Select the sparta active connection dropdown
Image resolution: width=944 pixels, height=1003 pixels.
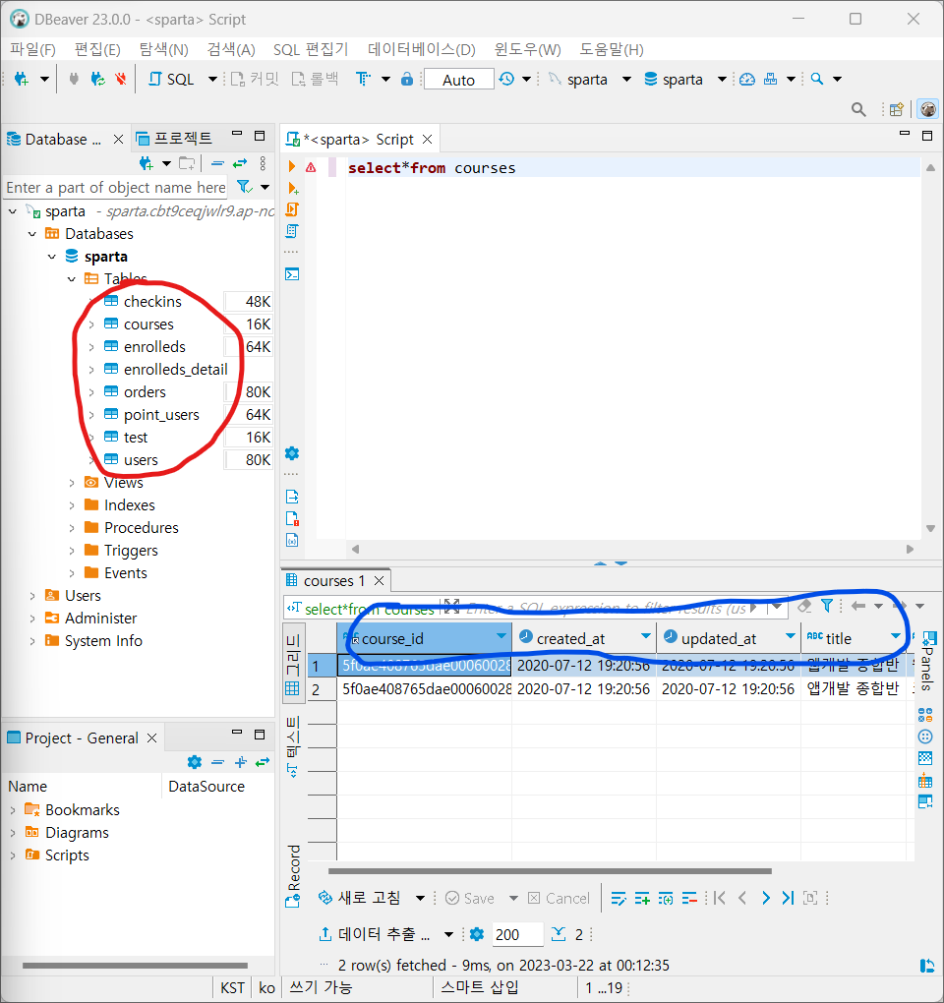[x=589, y=80]
